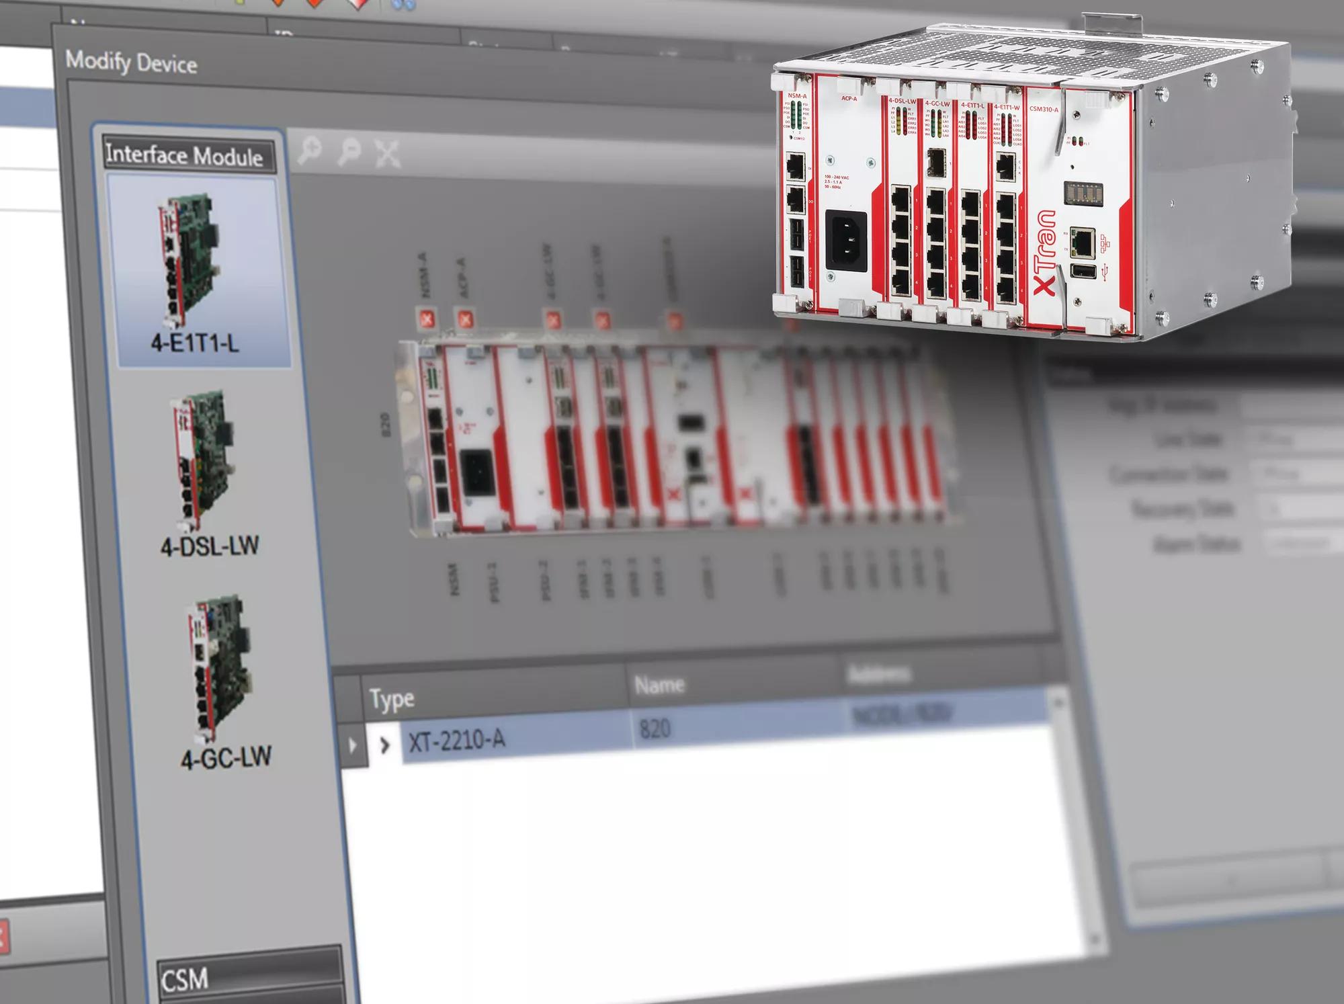Sort by the Name column header
1344x1004 pixels.
coord(734,682)
